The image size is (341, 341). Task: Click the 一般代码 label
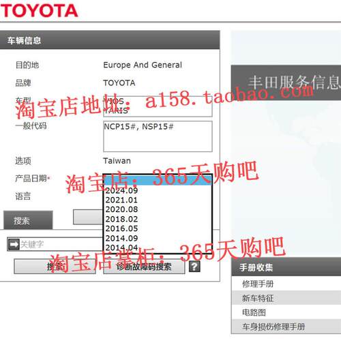[x=31, y=125]
